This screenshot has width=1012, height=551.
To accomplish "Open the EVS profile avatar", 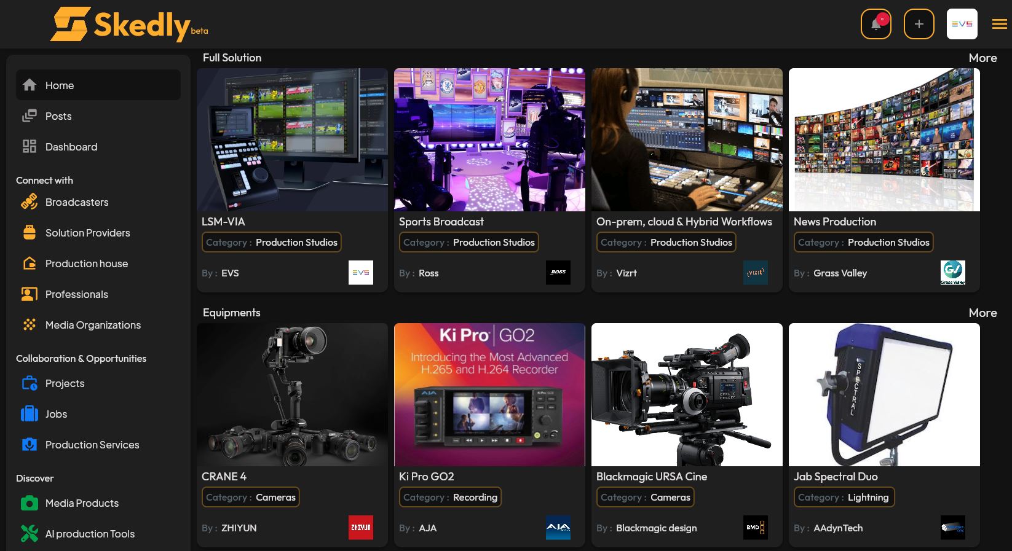I will [962, 25].
